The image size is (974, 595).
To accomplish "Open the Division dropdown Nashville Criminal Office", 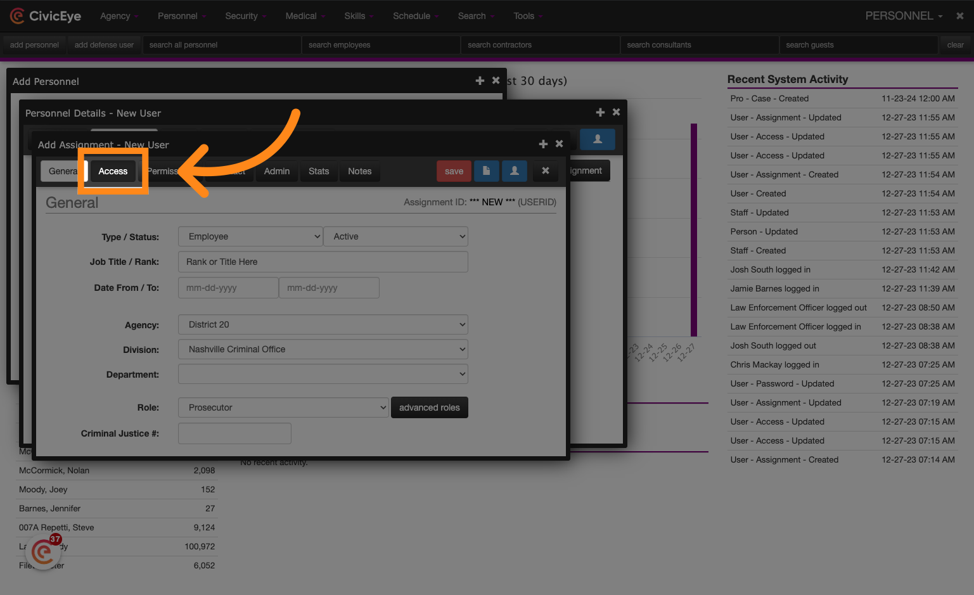I will (323, 349).
